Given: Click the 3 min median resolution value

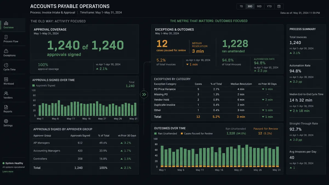Looking at the screenshot, I should tap(198, 51).
